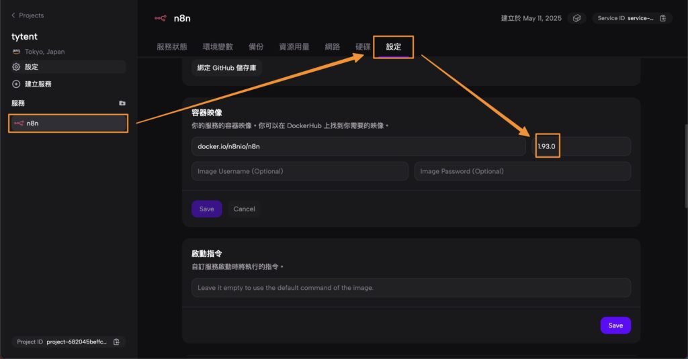Select the 設定 tab

tap(394, 46)
